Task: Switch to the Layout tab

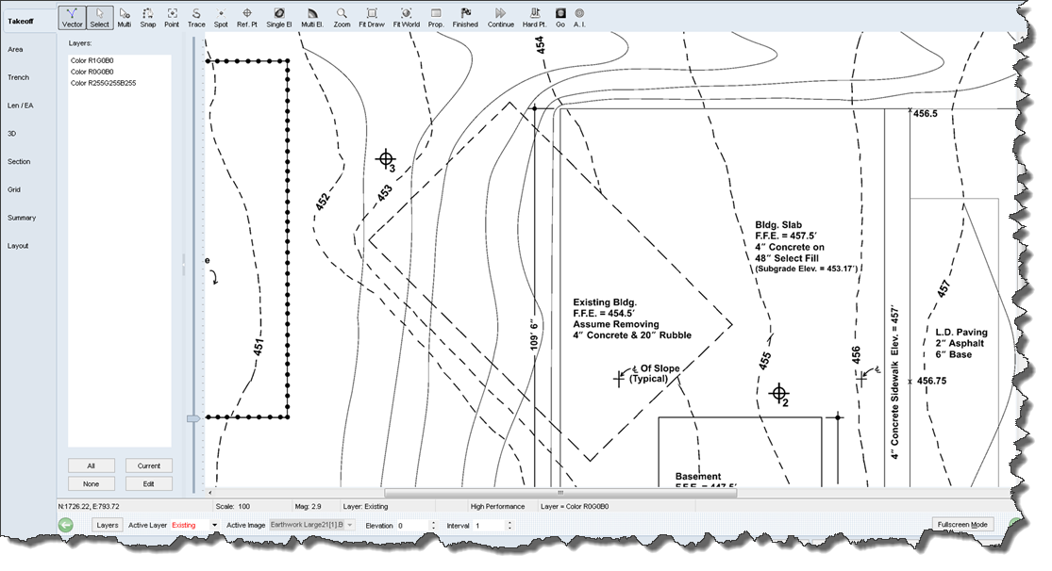Action: tap(18, 247)
